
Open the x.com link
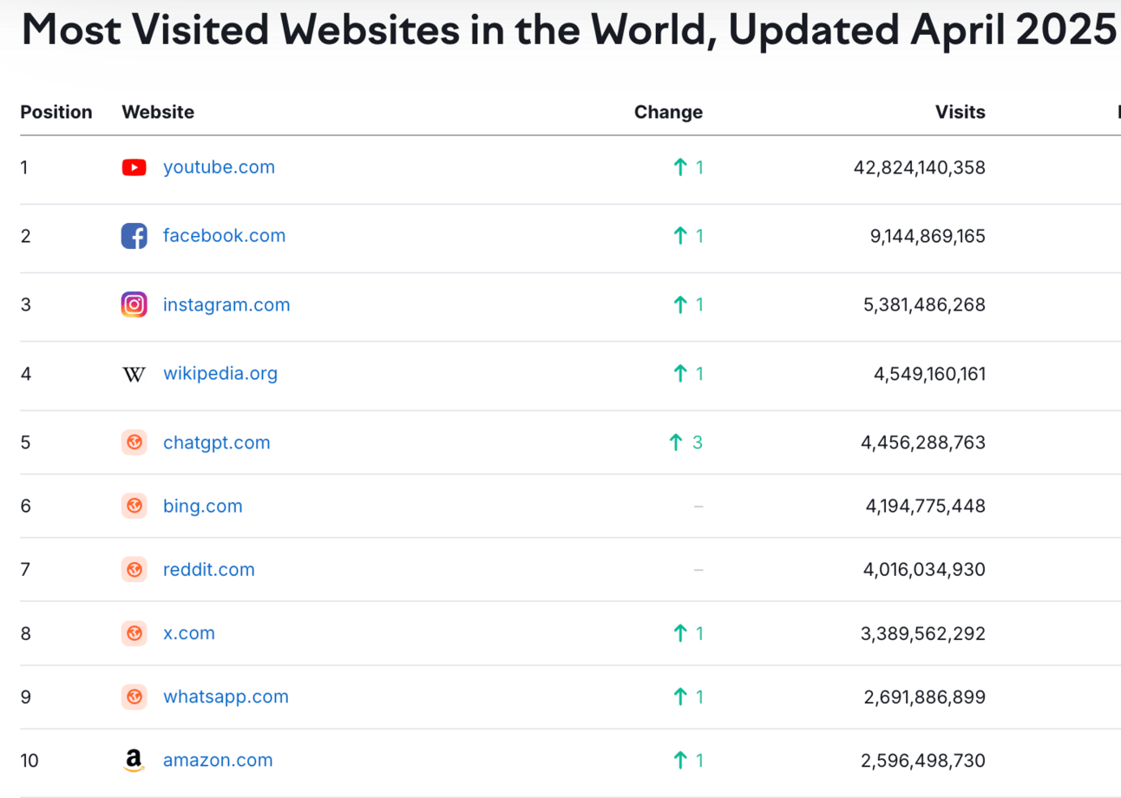click(x=189, y=633)
